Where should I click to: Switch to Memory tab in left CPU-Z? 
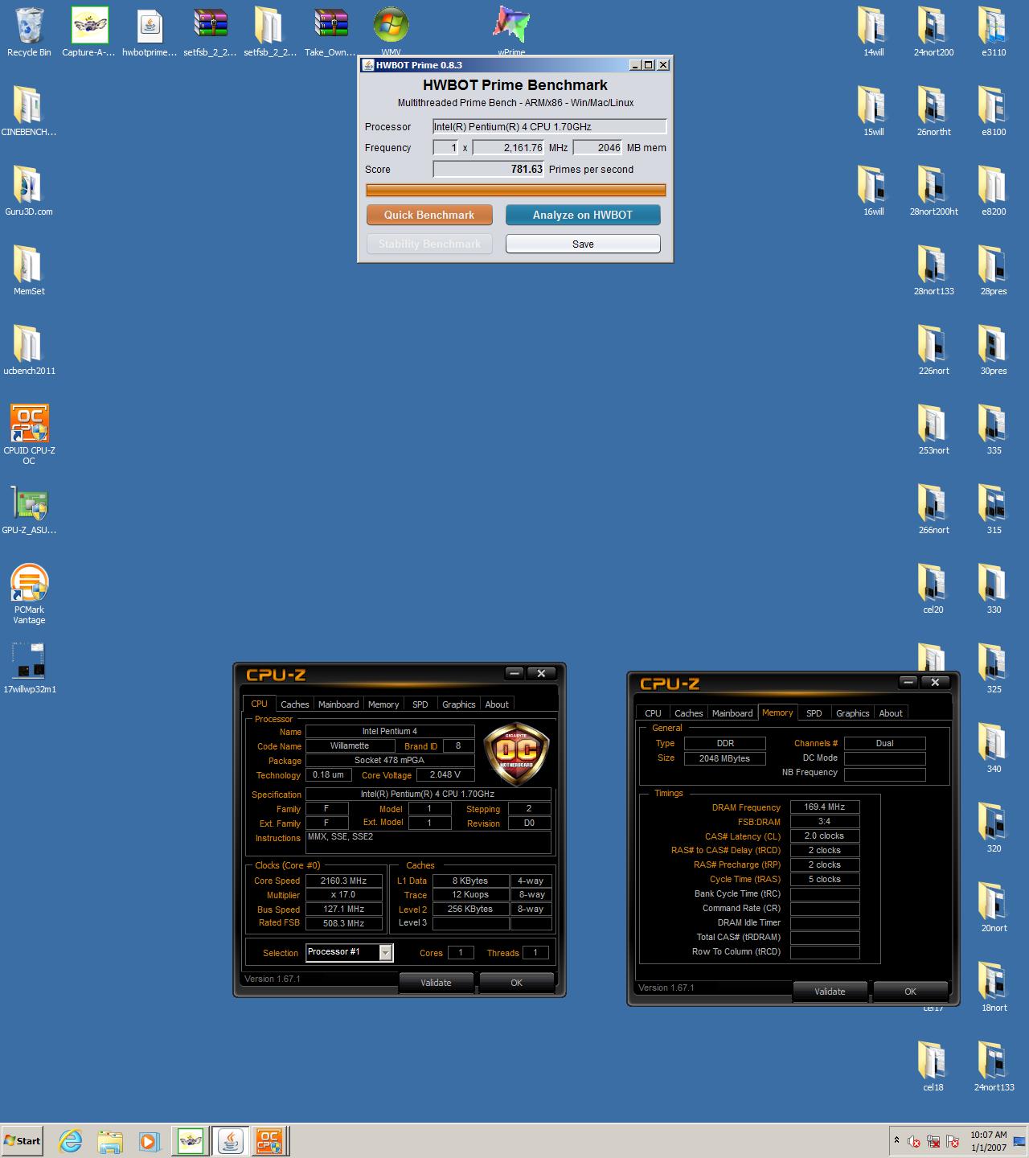tap(383, 704)
